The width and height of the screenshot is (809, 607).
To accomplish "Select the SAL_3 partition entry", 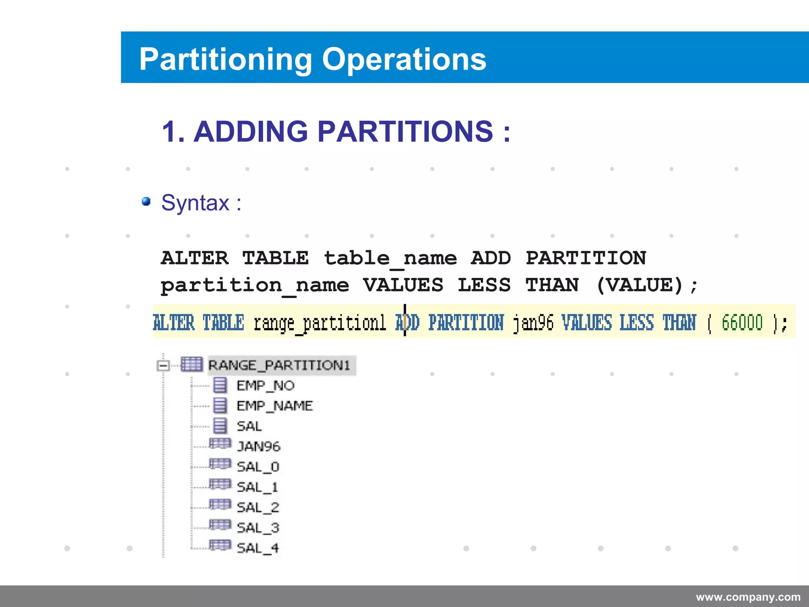I will point(258,528).
